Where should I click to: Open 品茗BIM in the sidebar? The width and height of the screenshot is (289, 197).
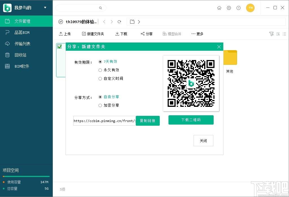26,32
